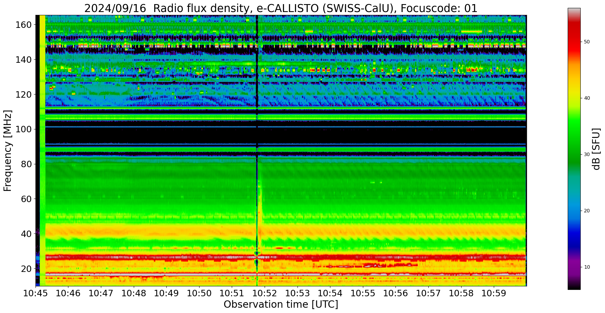
Task: Click the 10:52 time tick label
Action: [x=265, y=293]
